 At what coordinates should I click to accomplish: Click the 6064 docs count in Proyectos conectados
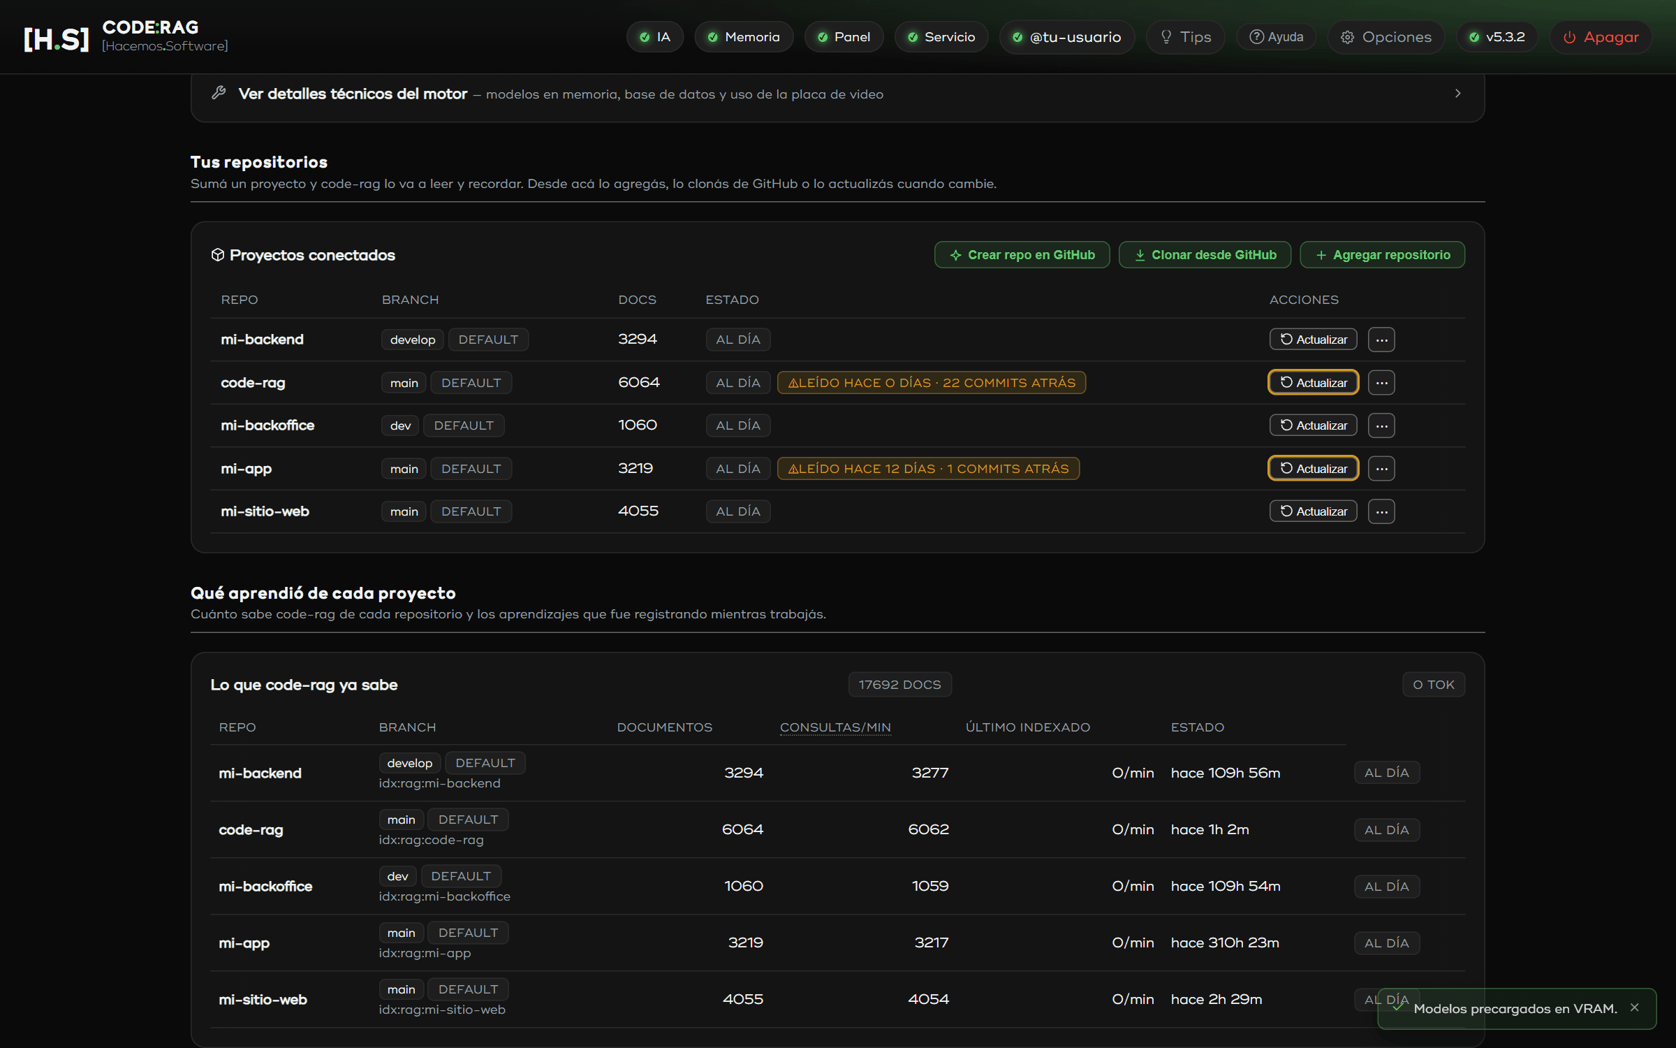click(x=638, y=382)
